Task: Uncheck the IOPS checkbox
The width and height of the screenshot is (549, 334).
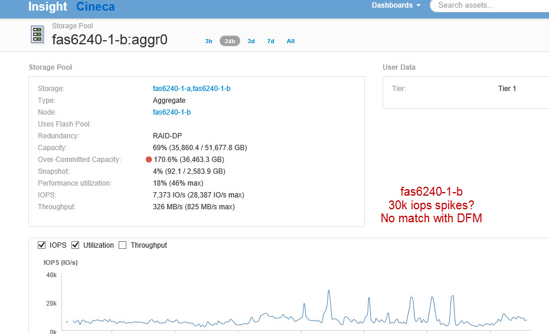Action: pos(42,245)
